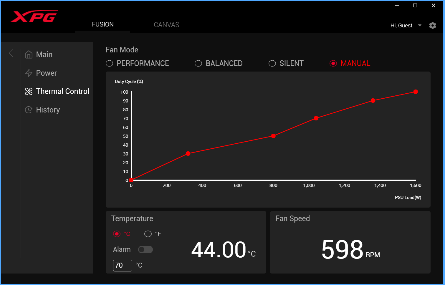Image resolution: width=445 pixels, height=285 pixels.
Task: Go to the Power section label
Action: coord(46,73)
